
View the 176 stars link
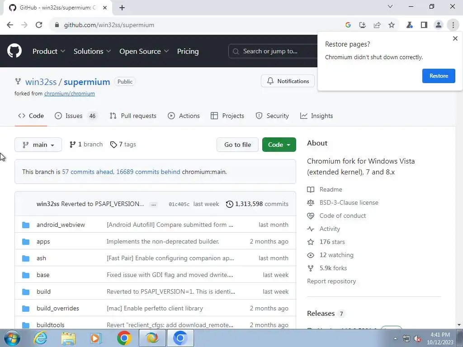click(326, 242)
